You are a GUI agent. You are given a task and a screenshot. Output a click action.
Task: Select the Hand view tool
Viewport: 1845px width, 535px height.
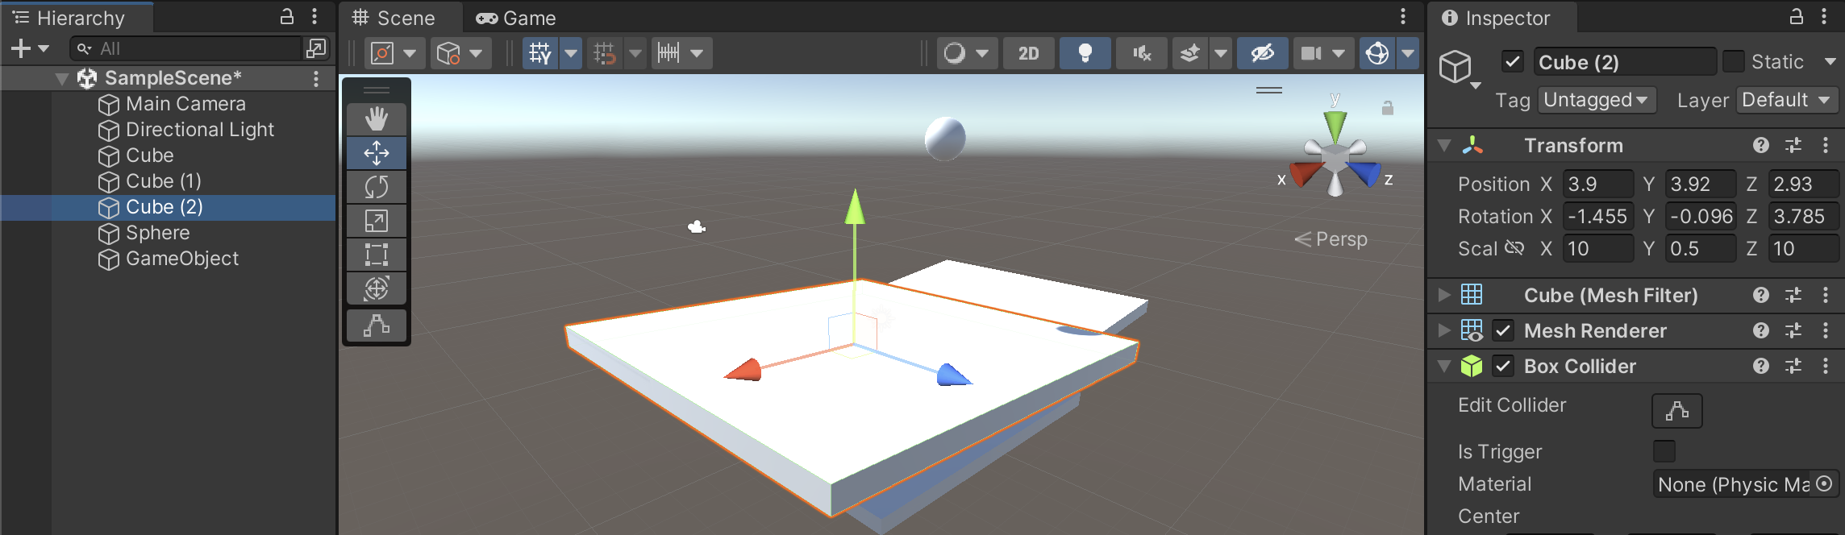coord(376,119)
